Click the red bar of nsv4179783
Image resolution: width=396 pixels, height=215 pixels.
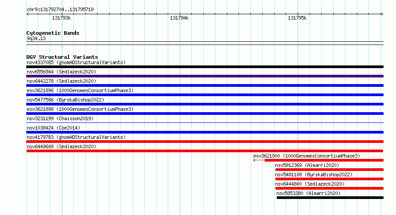coord(205,142)
